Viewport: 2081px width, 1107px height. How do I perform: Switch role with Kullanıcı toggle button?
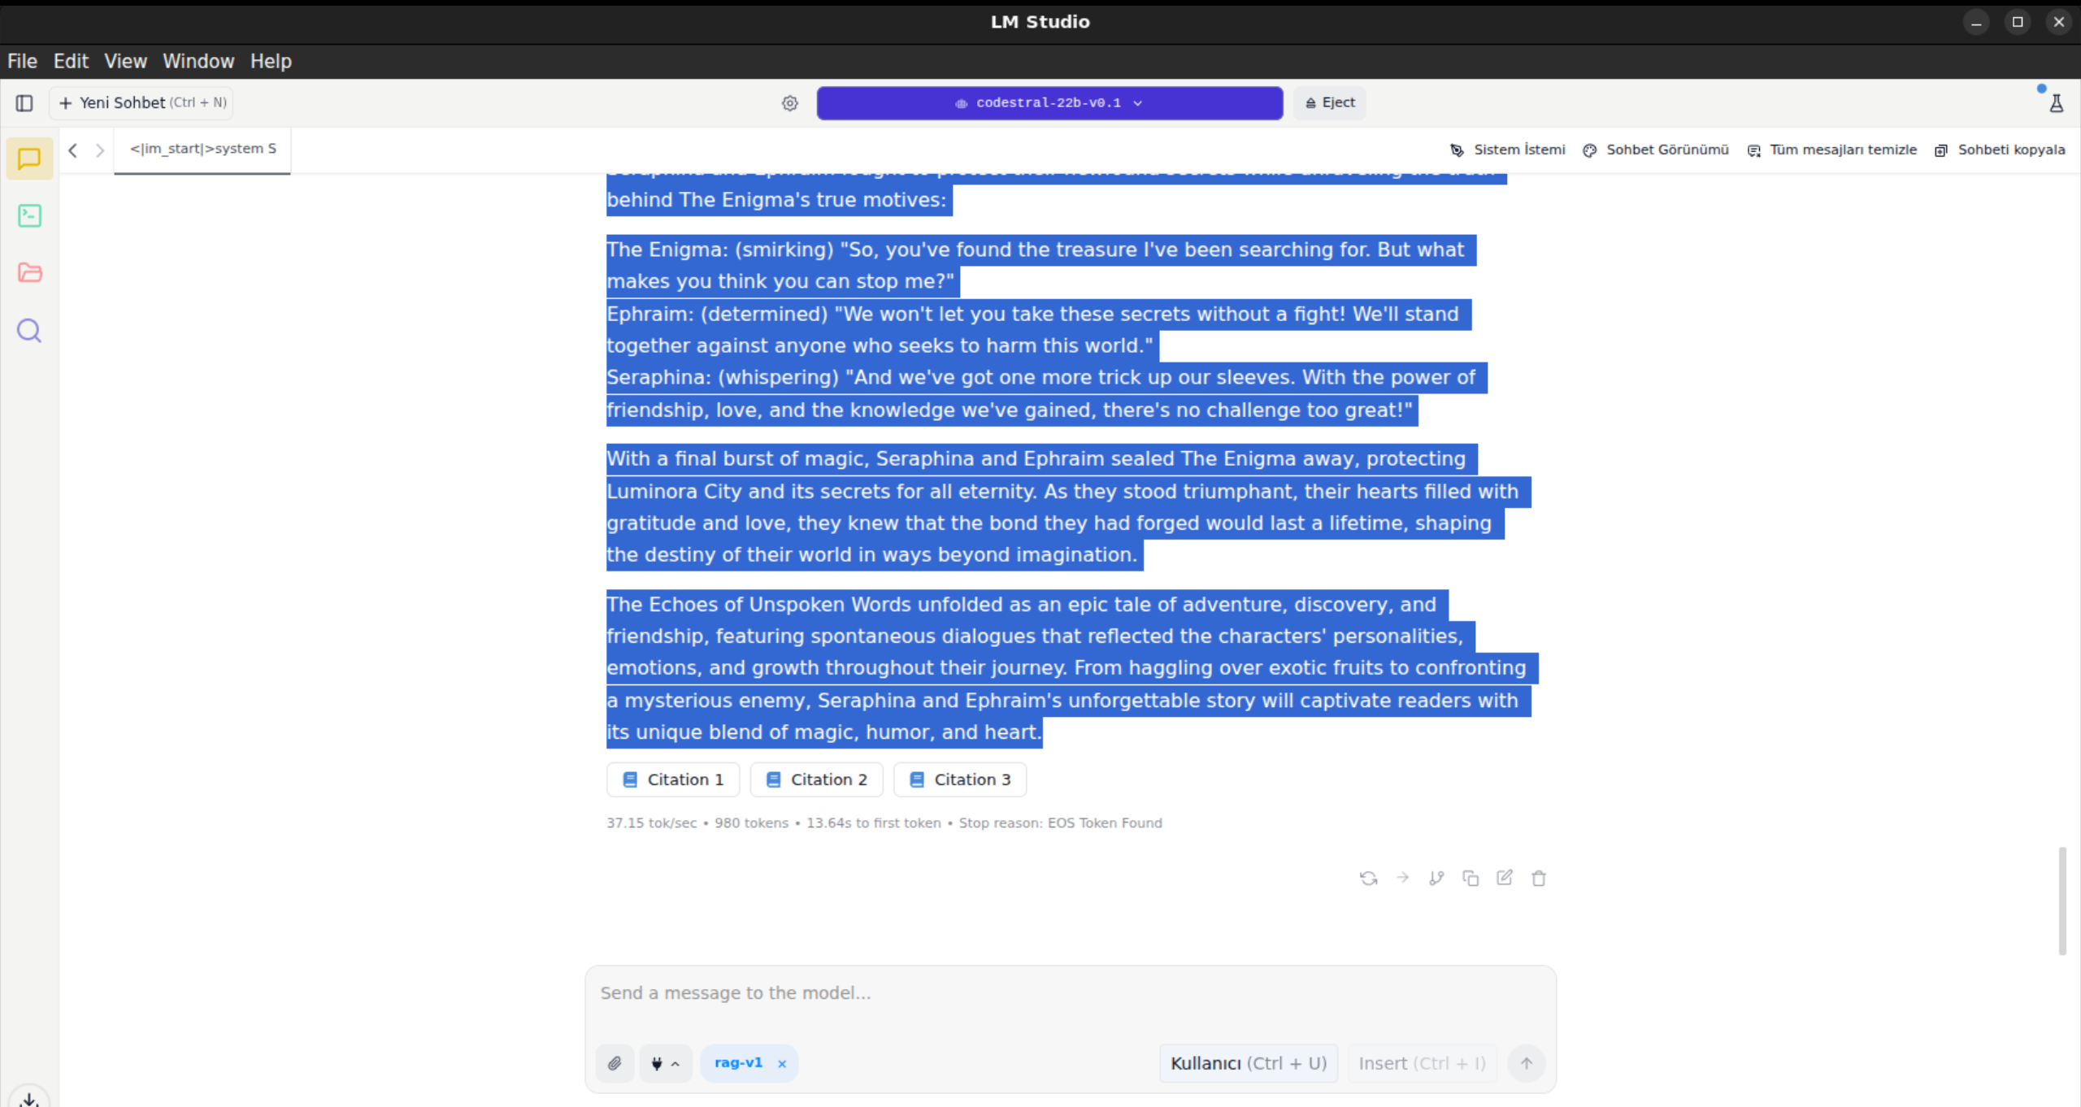[1248, 1063]
